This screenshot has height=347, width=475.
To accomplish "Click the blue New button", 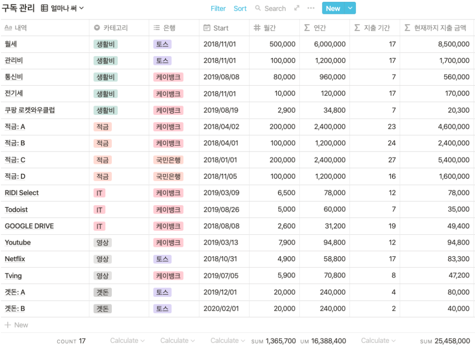I will (333, 8).
